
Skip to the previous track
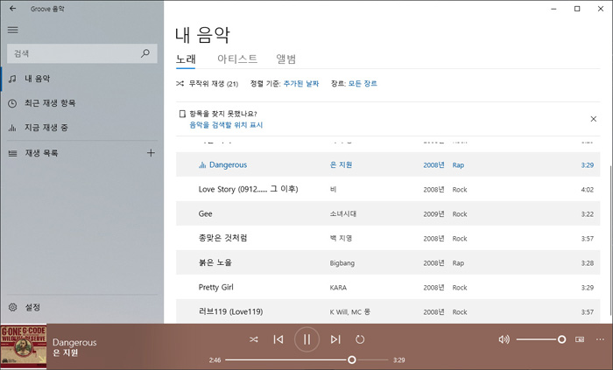[x=278, y=339]
